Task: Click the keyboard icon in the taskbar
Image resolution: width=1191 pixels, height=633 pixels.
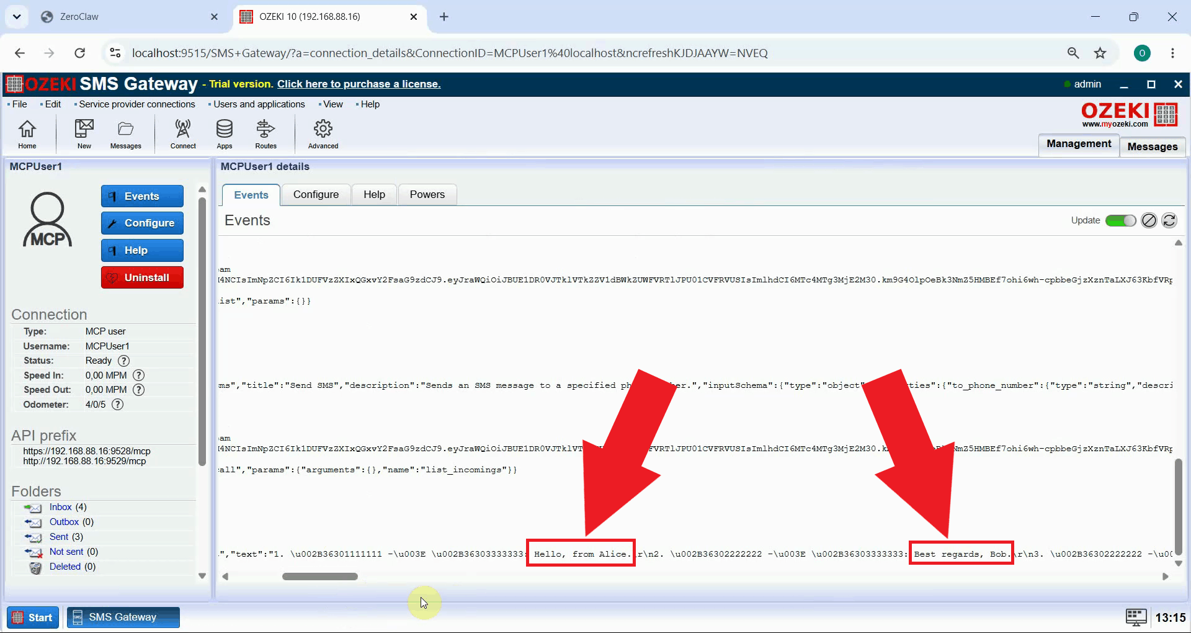Action: [1136, 617]
